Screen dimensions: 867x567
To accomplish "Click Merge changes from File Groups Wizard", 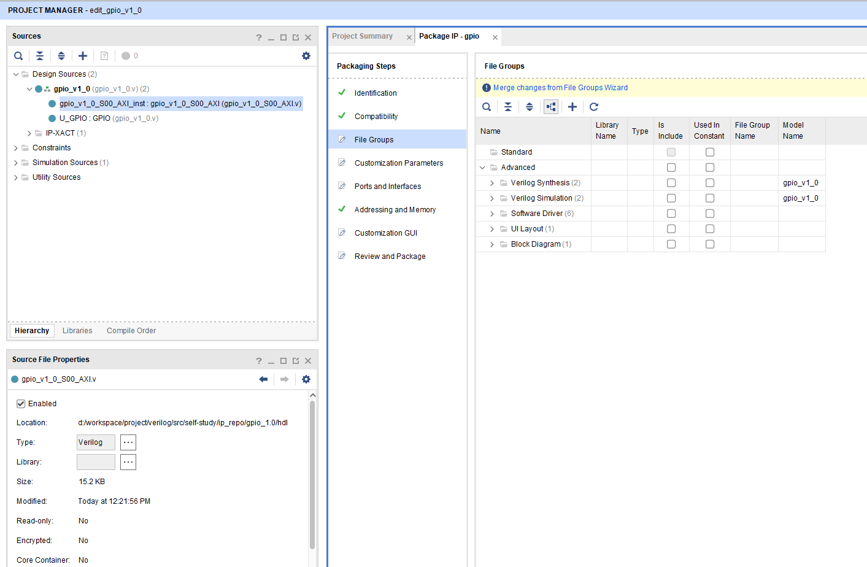I will click(560, 88).
